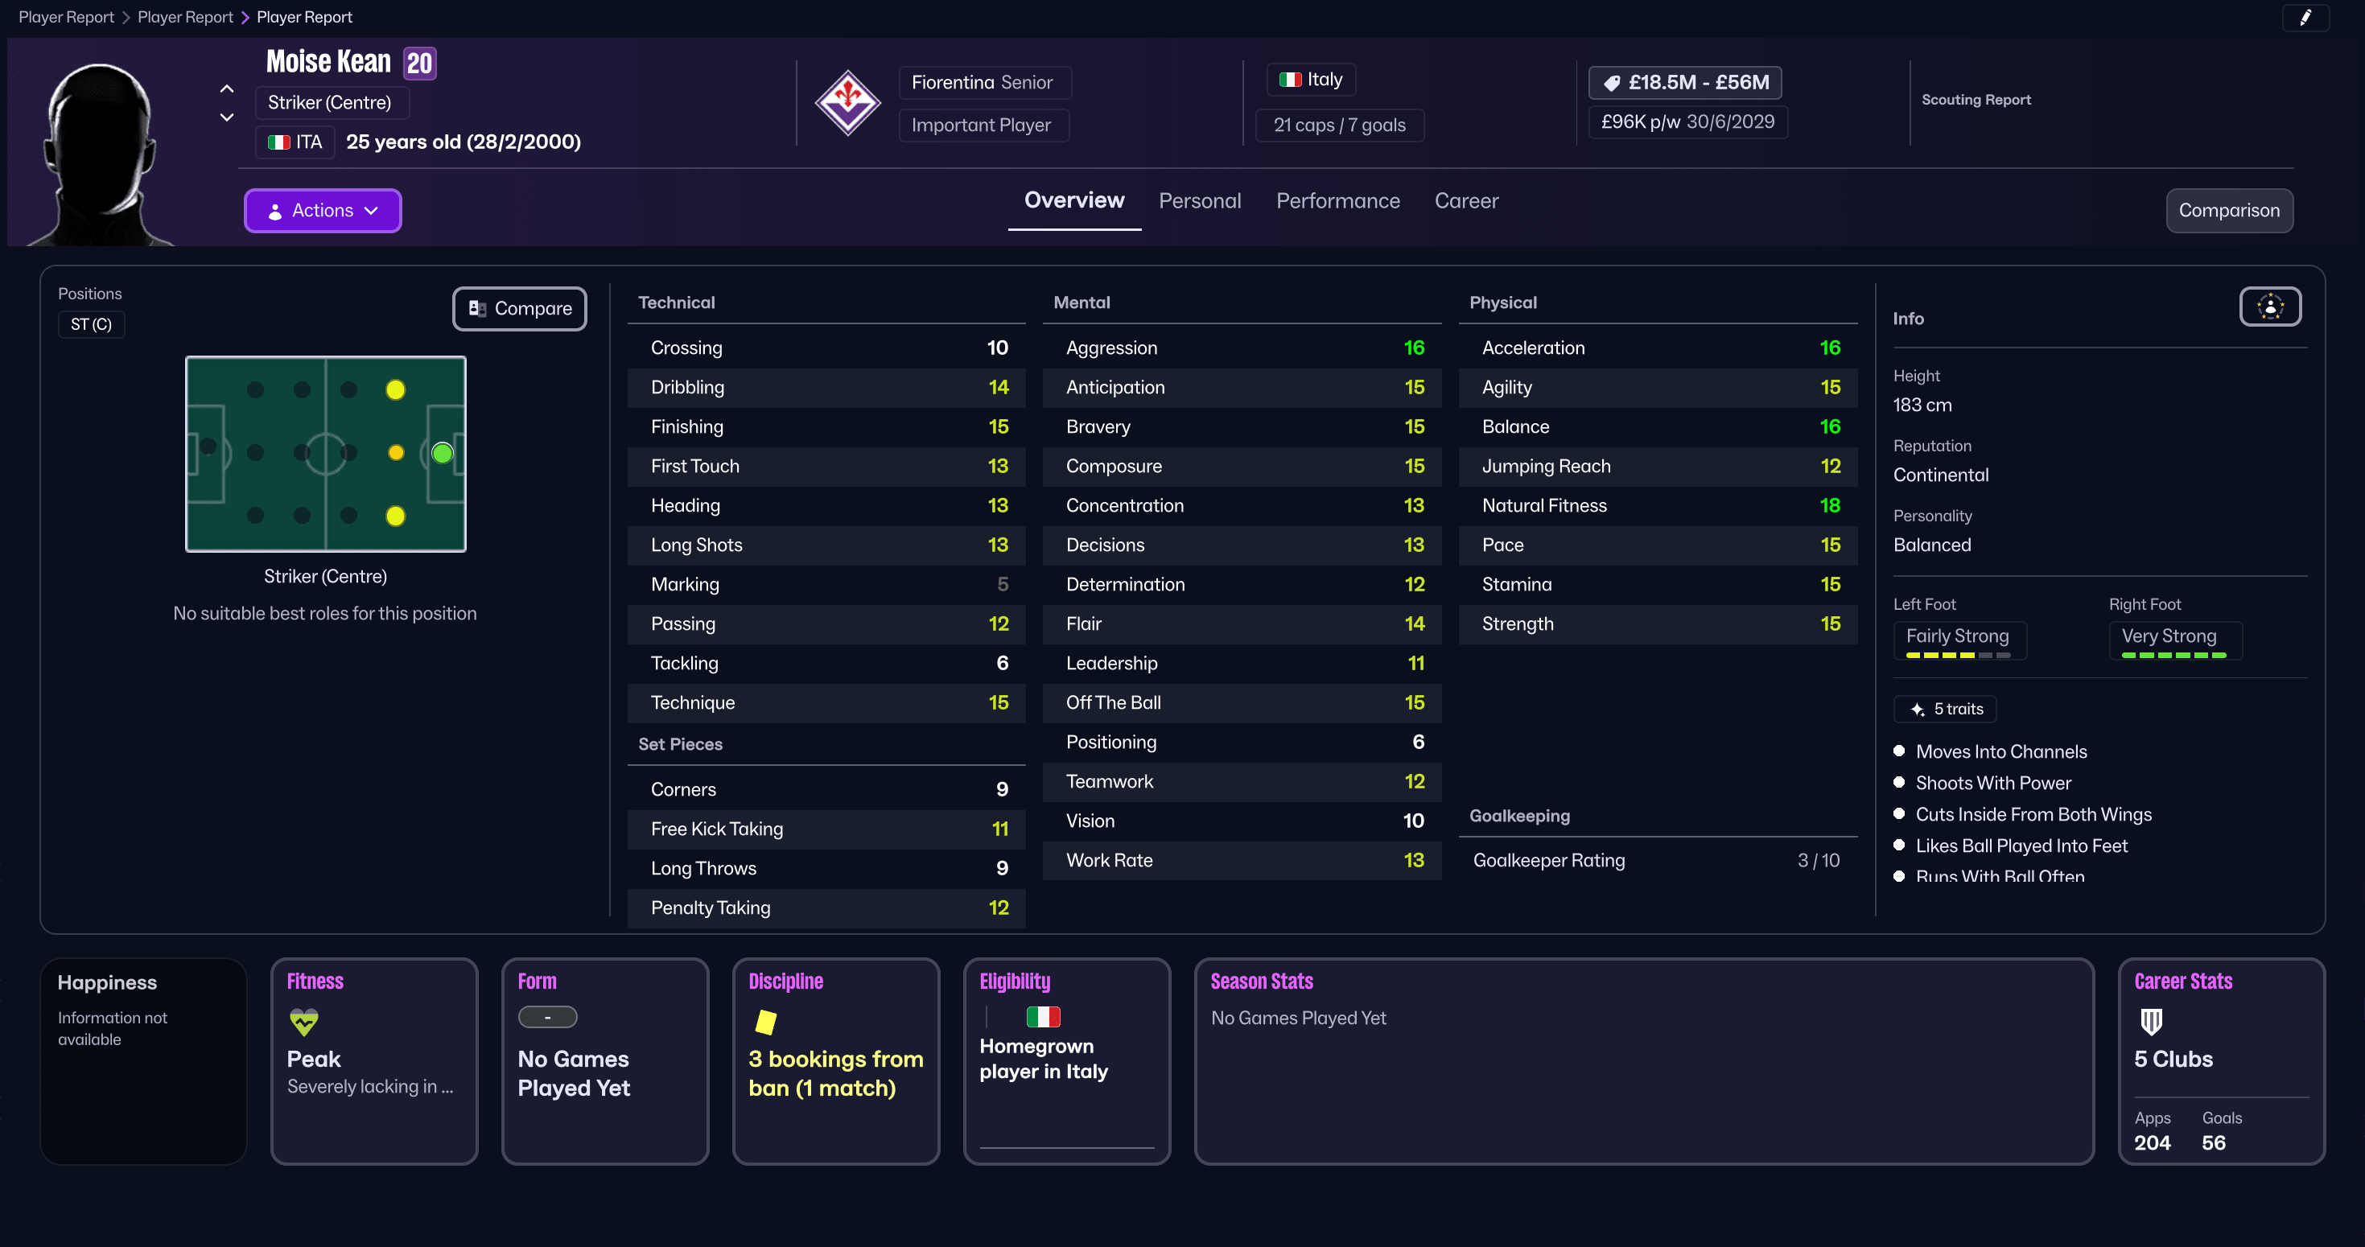
Task: Collapse player details with the down chevron
Action: pyautogui.click(x=226, y=117)
